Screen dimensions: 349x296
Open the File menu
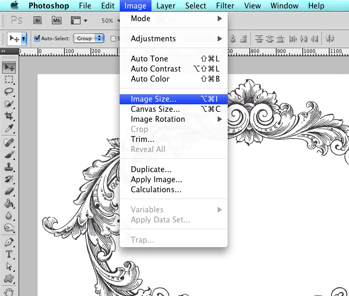point(85,6)
